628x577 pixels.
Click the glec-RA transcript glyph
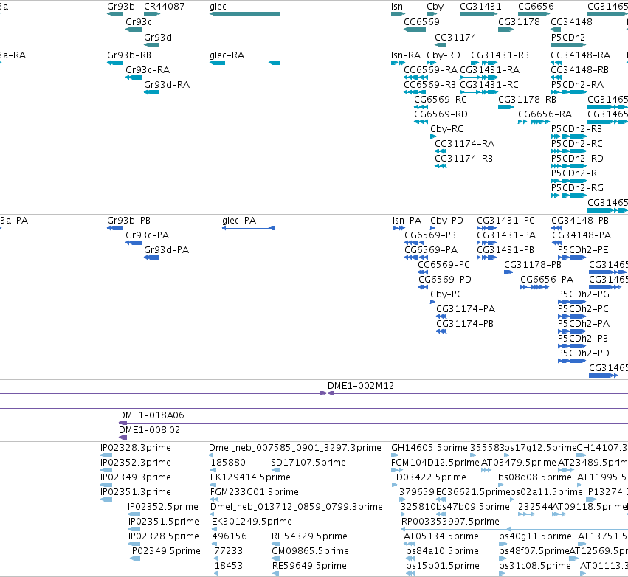click(x=244, y=63)
